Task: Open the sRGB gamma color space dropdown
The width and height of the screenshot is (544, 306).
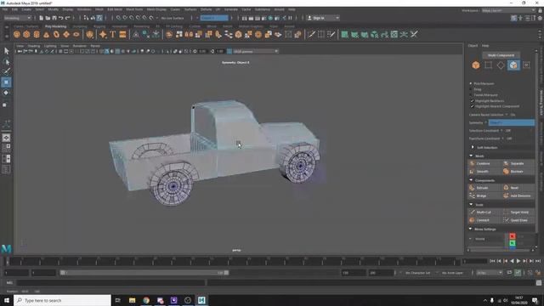Action: 255,51
